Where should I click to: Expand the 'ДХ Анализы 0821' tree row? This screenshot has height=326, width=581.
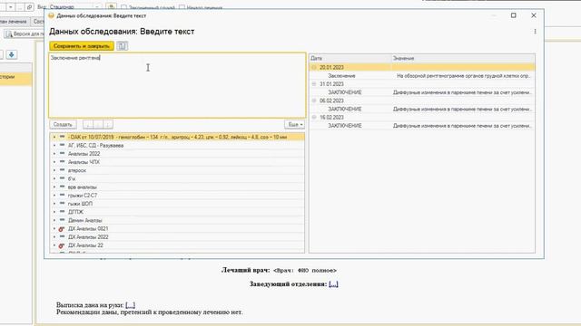pyautogui.click(x=54, y=229)
